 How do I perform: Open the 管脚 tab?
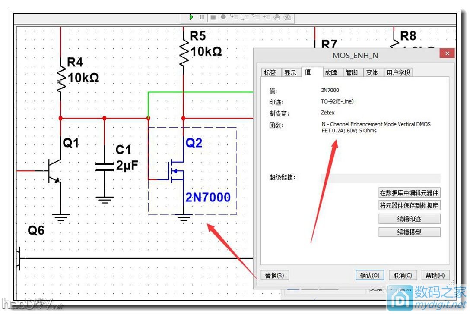point(351,73)
